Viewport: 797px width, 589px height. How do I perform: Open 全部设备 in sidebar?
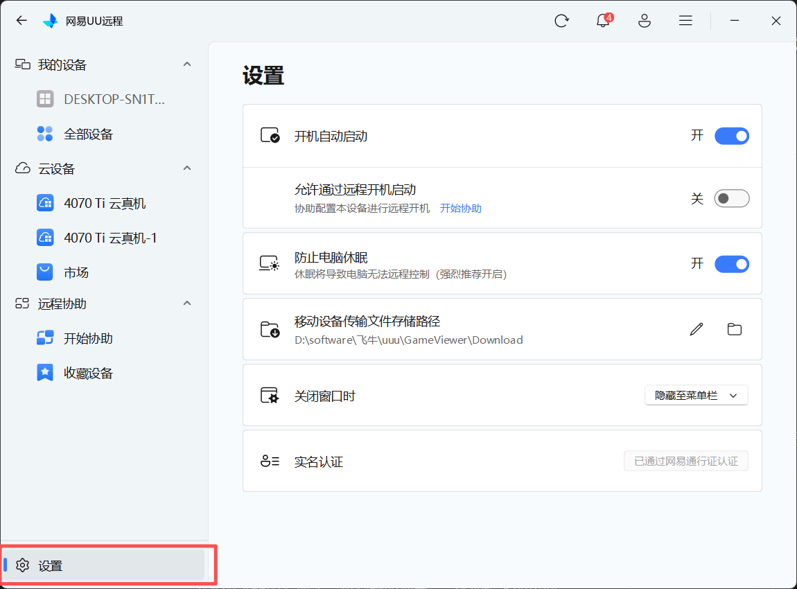104,134
